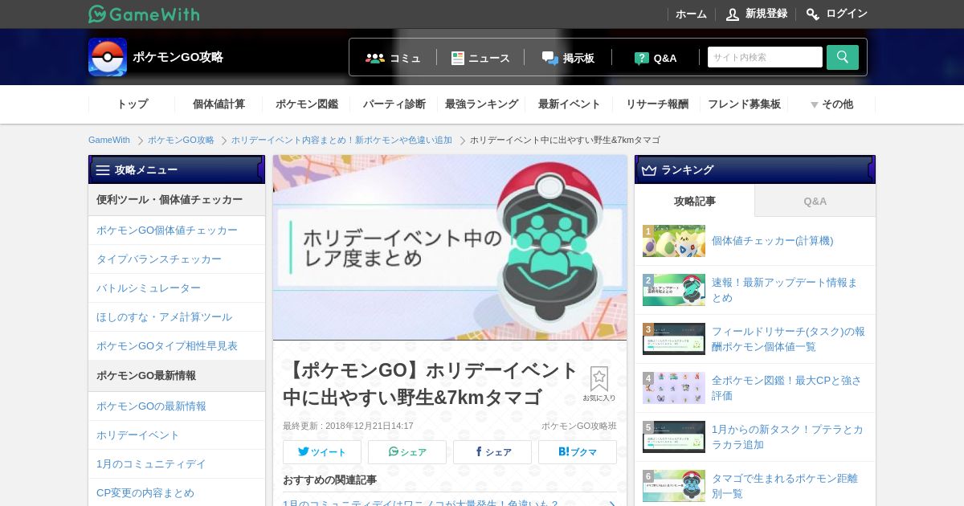The image size is (964, 506).
Task: Click the Q&A question mark icon
Action: tap(642, 58)
